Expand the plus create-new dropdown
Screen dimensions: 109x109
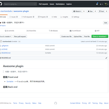101,4
